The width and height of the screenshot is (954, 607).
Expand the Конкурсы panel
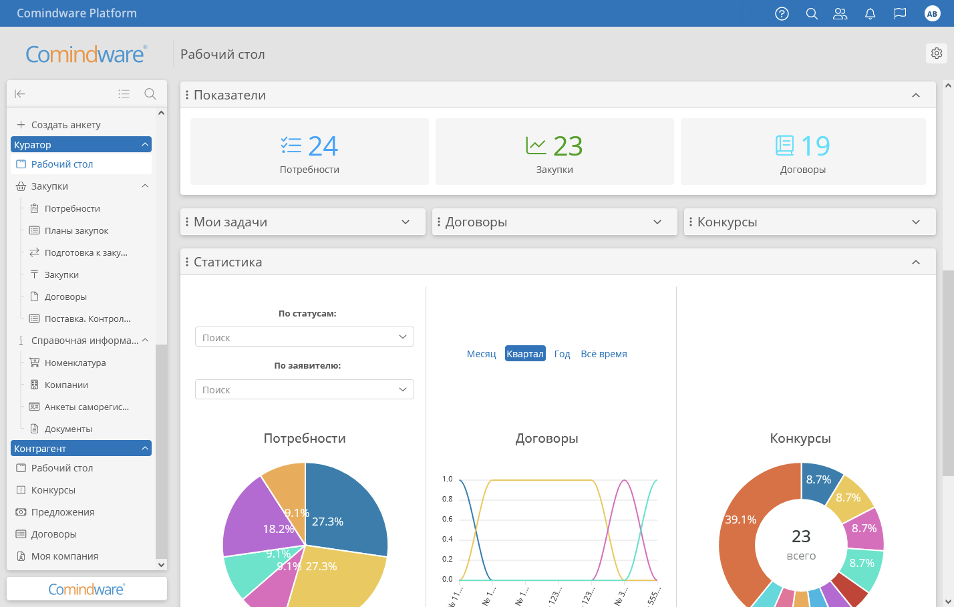pyautogui.click(x=916, y=222)
